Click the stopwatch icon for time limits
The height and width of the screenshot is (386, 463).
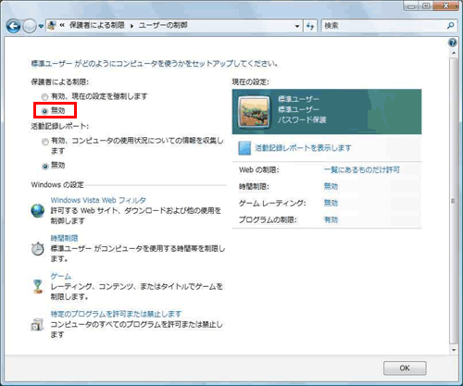(38, 249)
